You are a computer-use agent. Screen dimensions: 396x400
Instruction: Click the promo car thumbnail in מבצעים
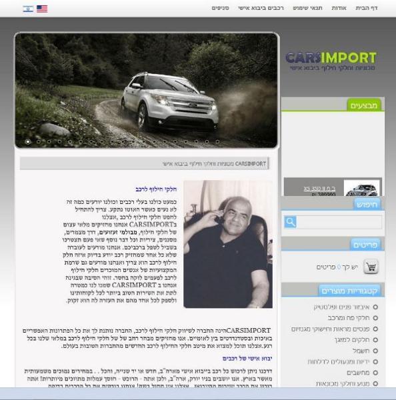pyautogui.click(x=361, y=188)
